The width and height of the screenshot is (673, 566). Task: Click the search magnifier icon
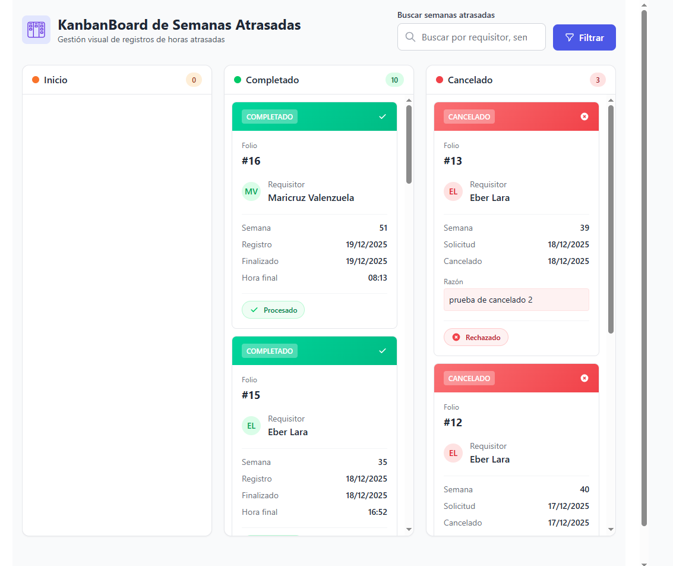410,37
